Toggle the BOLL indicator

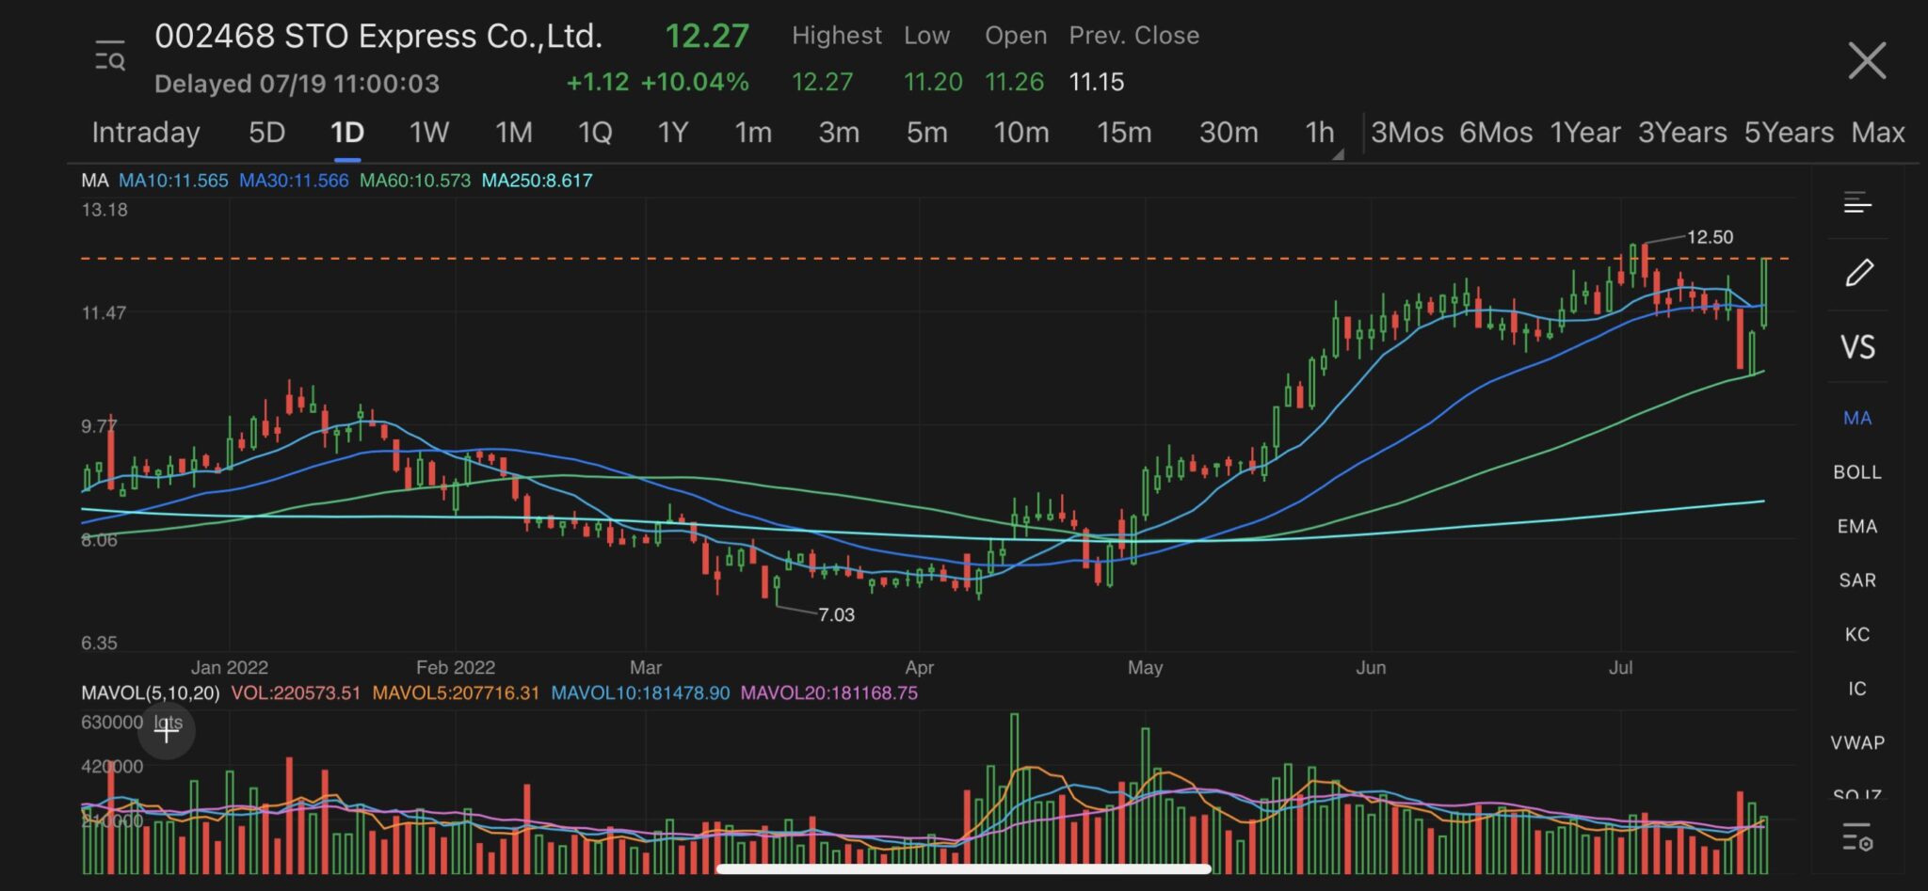click(x=1857, y=472)
